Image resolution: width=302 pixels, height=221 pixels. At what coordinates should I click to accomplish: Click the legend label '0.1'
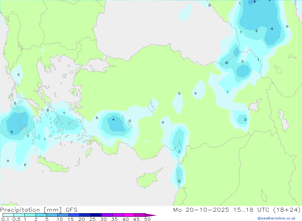tap(5, 219)
